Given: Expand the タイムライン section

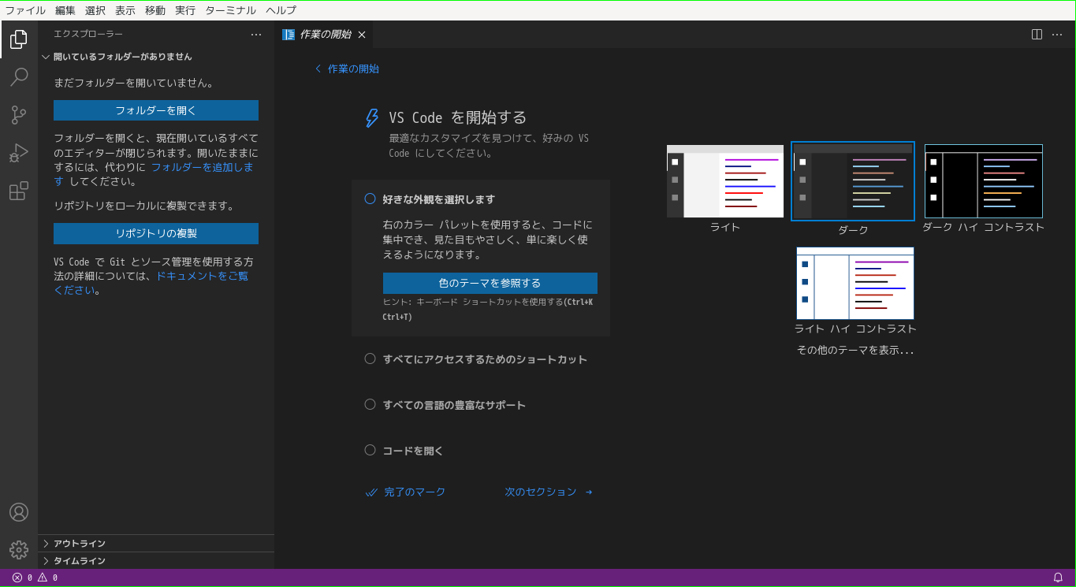Looking at the screenshot, I should click(156, 561).
